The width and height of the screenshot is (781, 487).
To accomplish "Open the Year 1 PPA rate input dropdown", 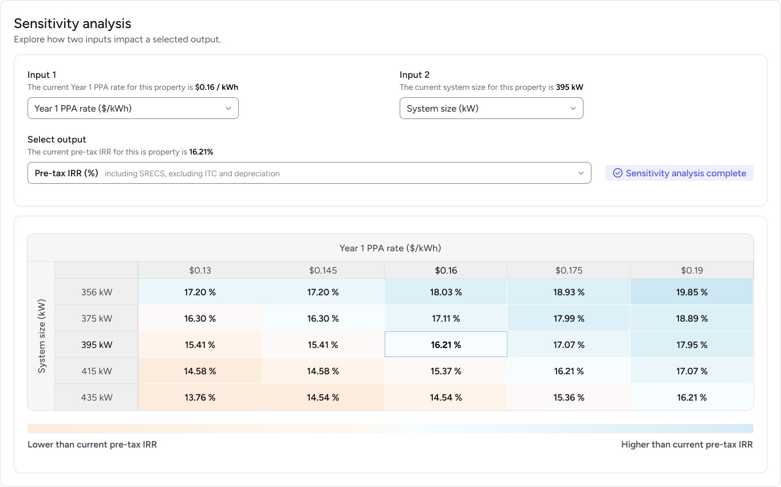I will [x=133, y=108].
